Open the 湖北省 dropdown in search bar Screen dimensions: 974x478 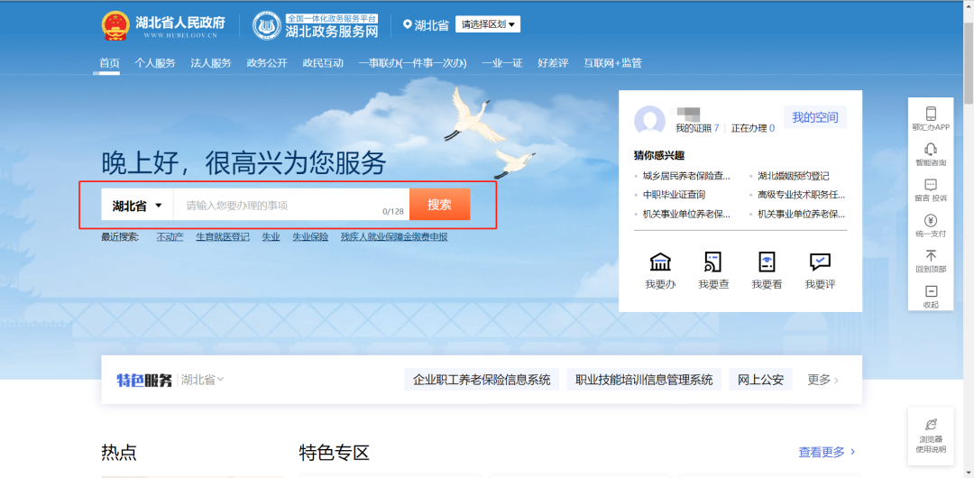coord(137,206)
